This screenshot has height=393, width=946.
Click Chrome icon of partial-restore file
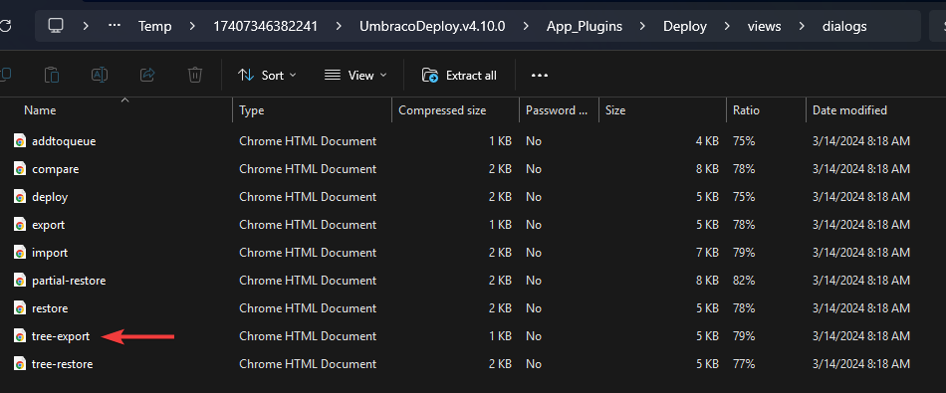pyautogui.click(x=20, y=281)
